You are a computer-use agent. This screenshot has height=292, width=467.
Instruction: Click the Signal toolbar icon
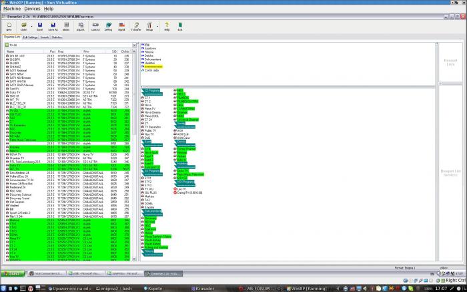121,27
